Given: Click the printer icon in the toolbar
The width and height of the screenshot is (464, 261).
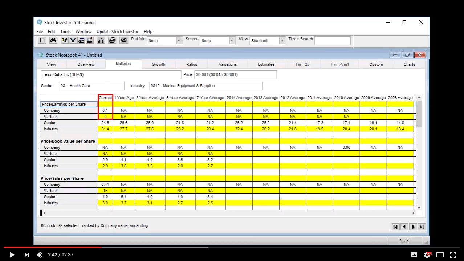Looking at the screenshot, I should click(113, 40).
